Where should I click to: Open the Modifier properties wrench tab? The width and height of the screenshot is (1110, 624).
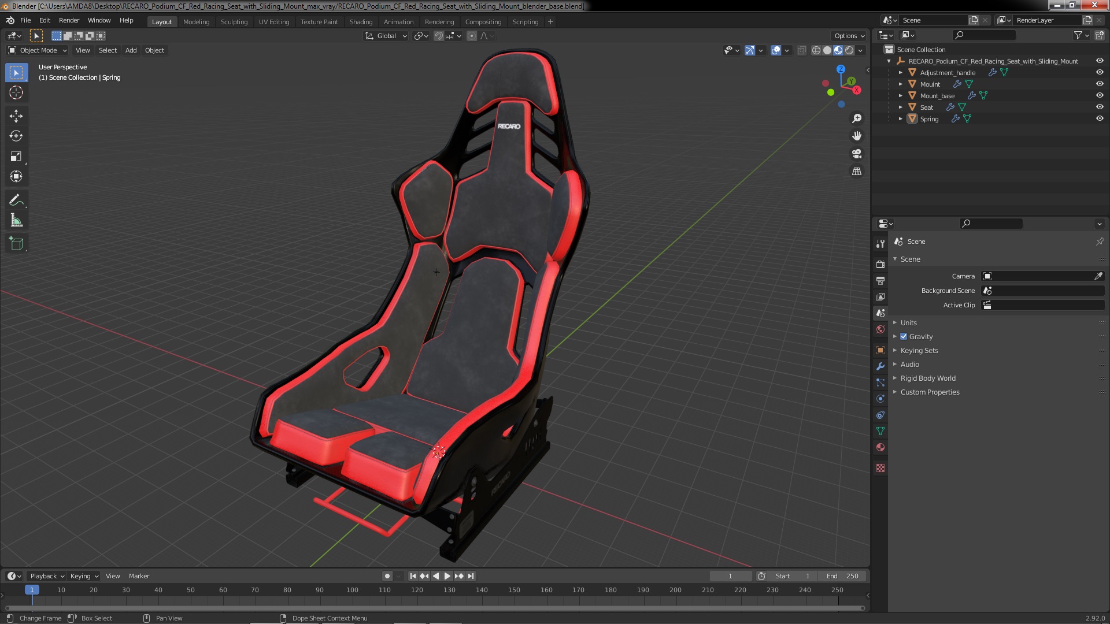tap(880, 366)
